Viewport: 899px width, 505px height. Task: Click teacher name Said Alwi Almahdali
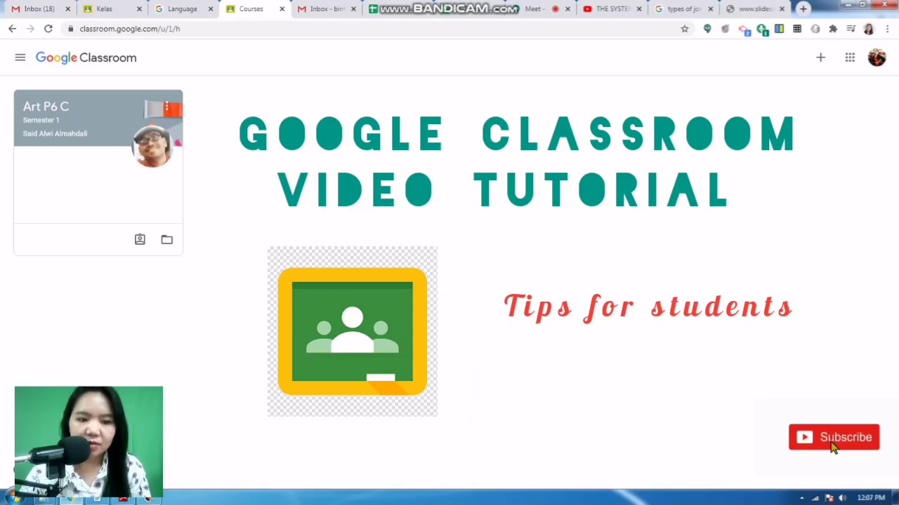pos(55,133)
